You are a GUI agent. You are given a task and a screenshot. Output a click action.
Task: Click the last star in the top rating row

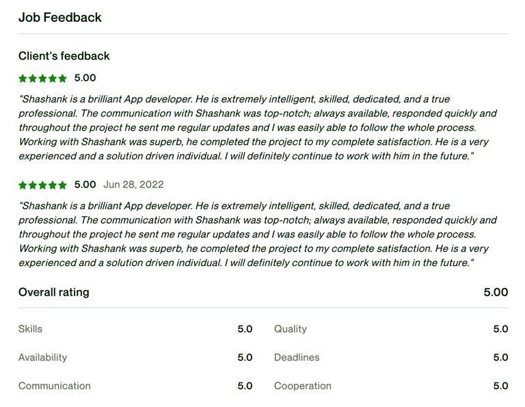63,79
